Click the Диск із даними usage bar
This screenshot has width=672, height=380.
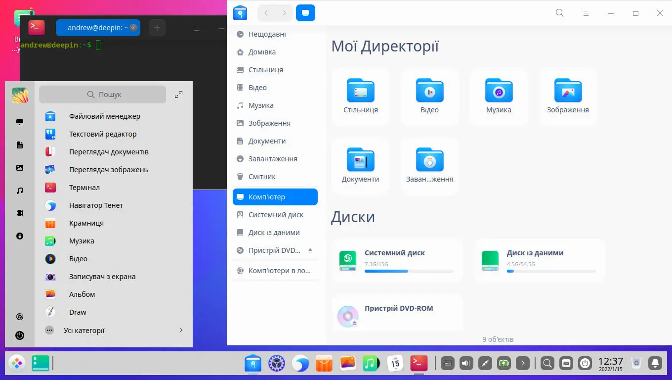click(x=551, y=271)
